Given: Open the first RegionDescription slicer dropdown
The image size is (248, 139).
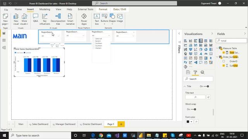Looking at the screenshot, I should click(59, 36).
